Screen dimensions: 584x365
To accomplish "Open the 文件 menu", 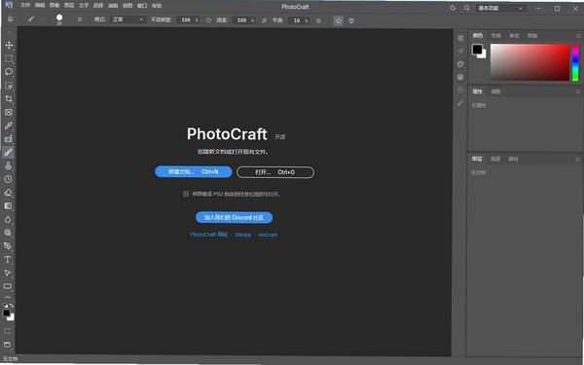I will coord(25,6).
